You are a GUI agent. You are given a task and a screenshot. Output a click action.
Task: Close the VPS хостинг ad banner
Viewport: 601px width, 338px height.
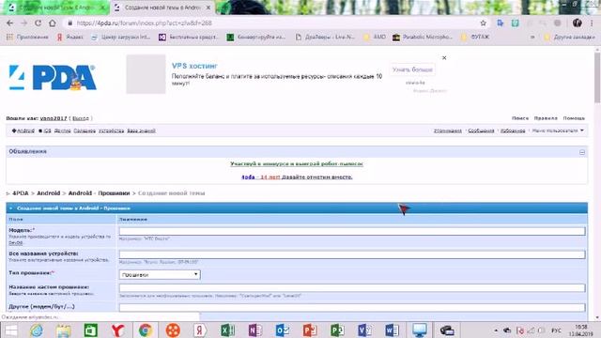(x=444, y=58)
